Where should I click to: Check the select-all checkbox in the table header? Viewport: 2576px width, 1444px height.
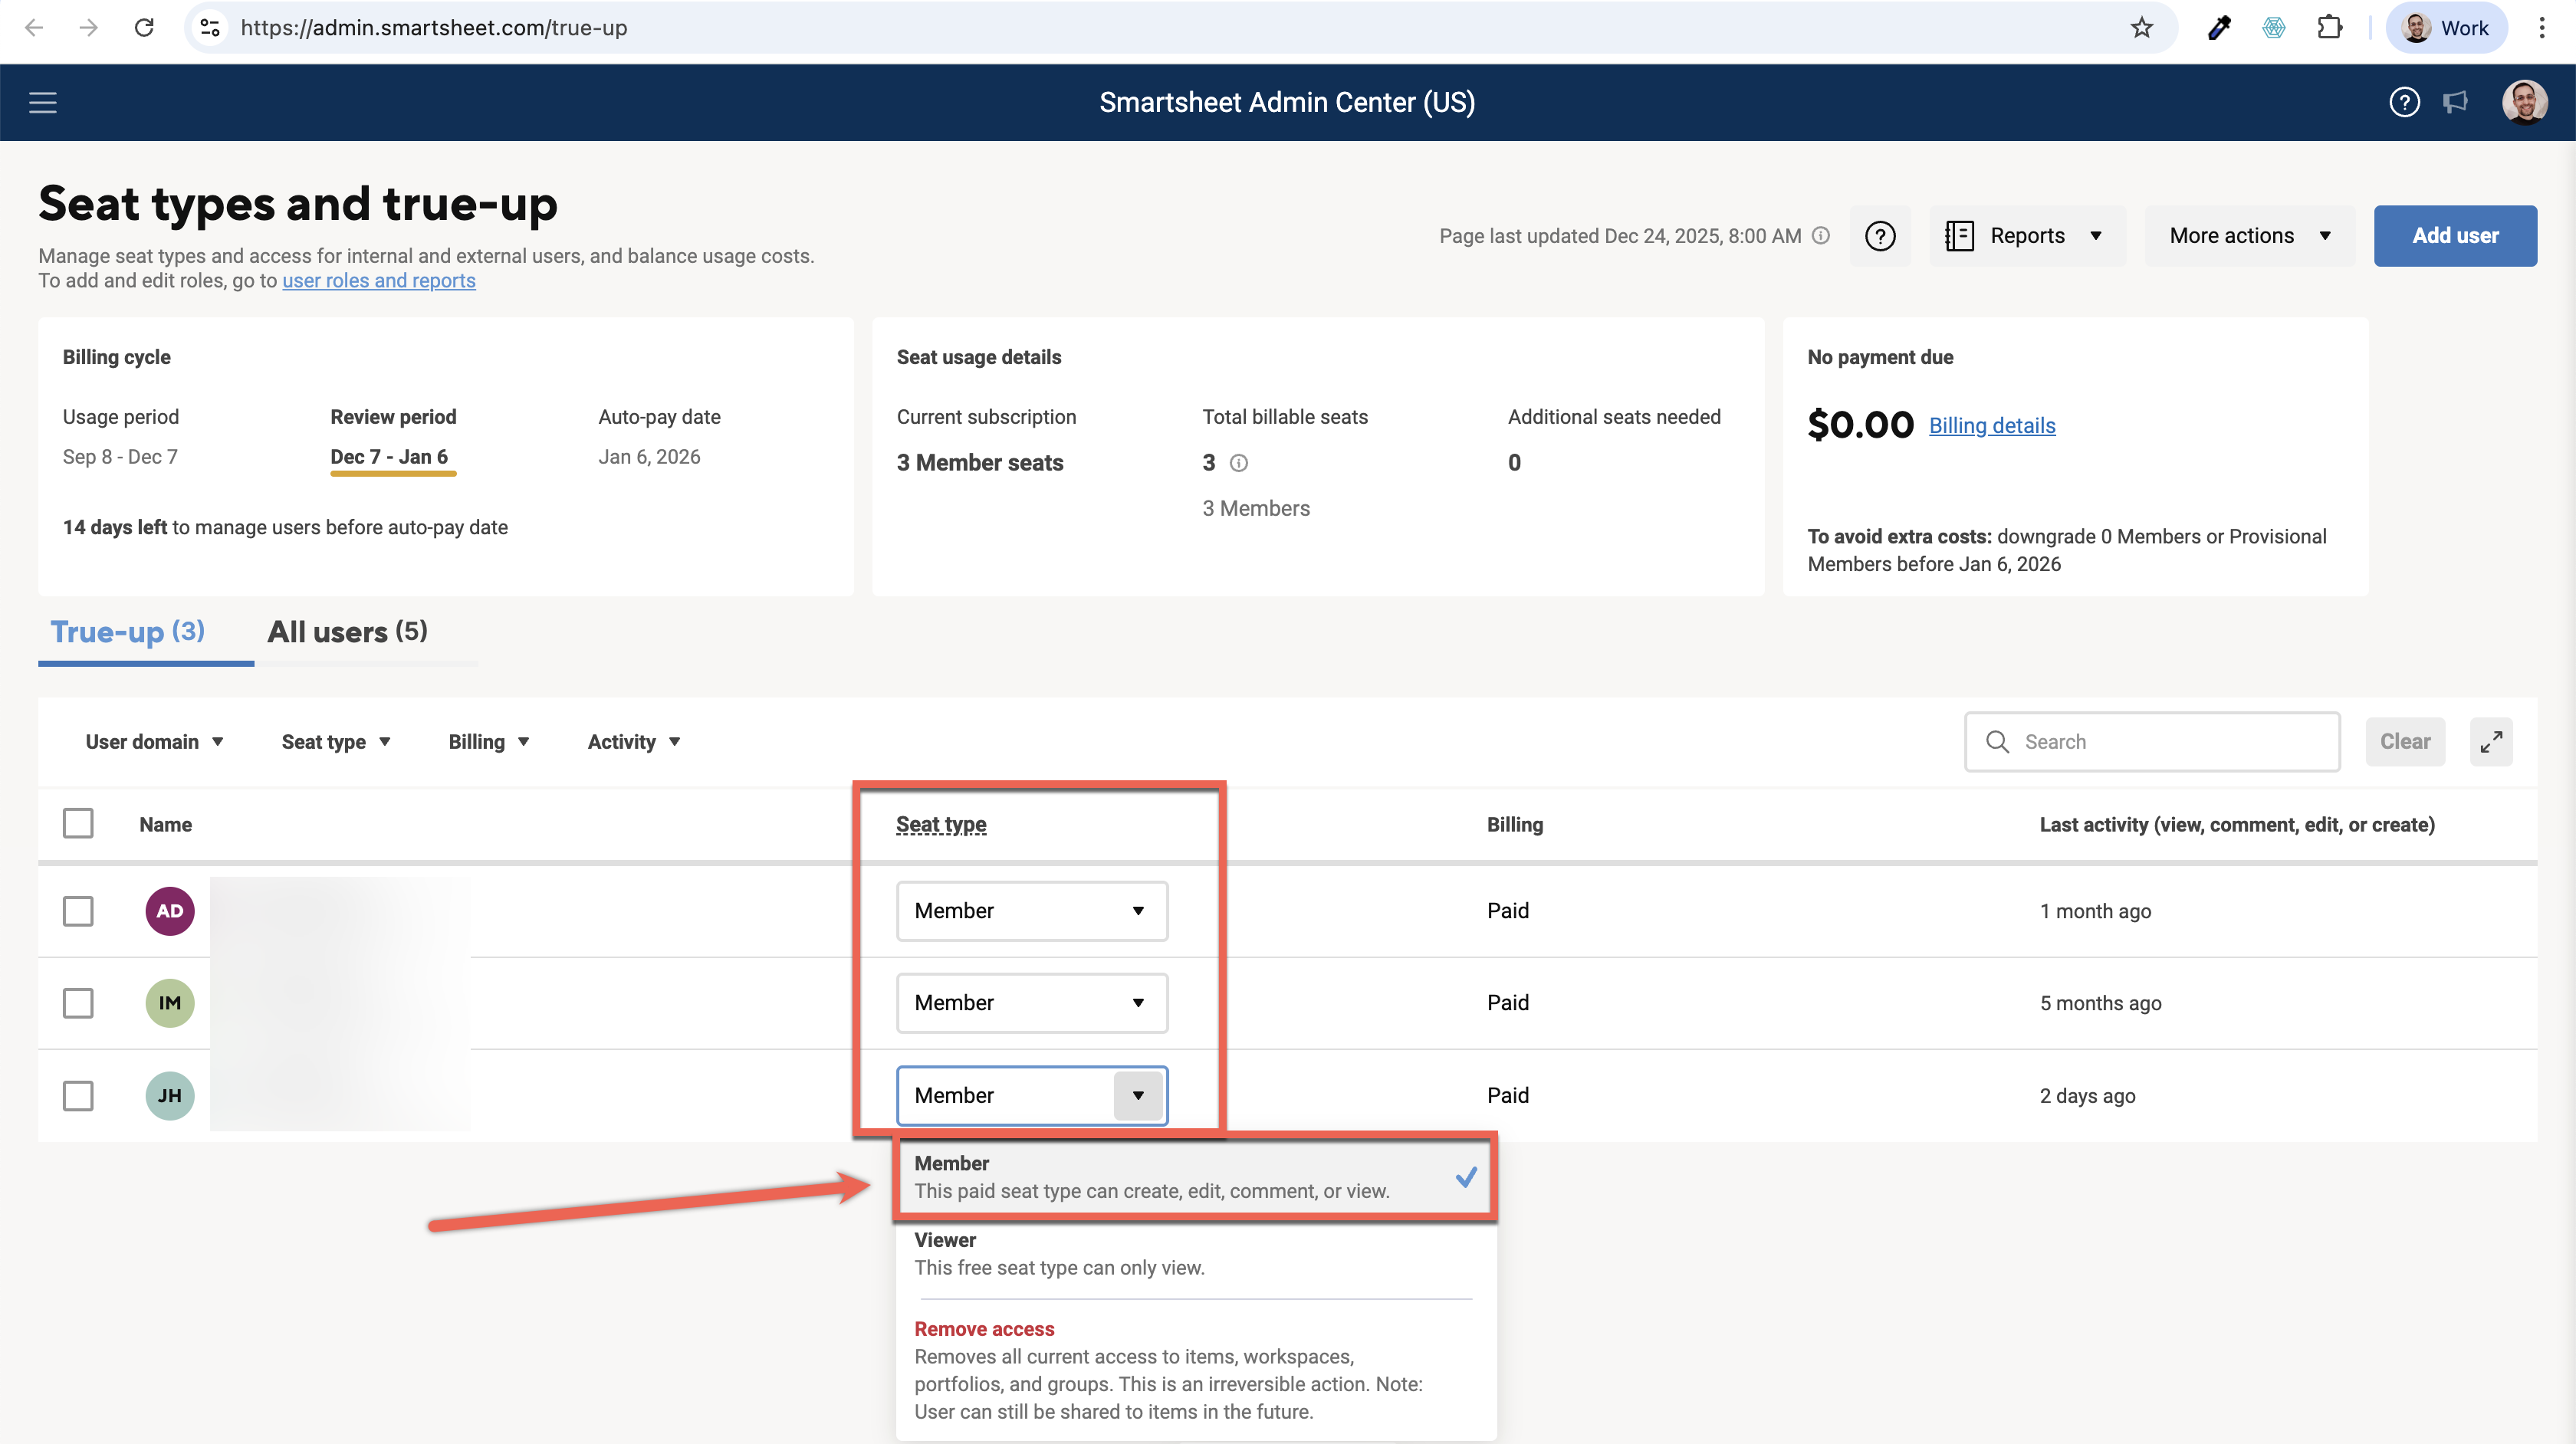coord(78,824)
